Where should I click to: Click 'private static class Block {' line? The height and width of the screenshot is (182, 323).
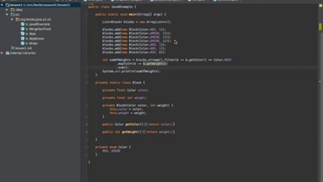tap(120, 82)
